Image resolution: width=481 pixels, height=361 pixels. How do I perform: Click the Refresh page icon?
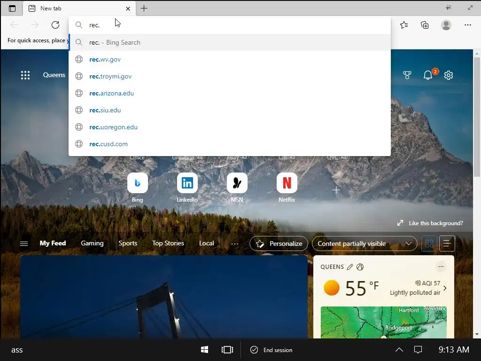[55, 25]
